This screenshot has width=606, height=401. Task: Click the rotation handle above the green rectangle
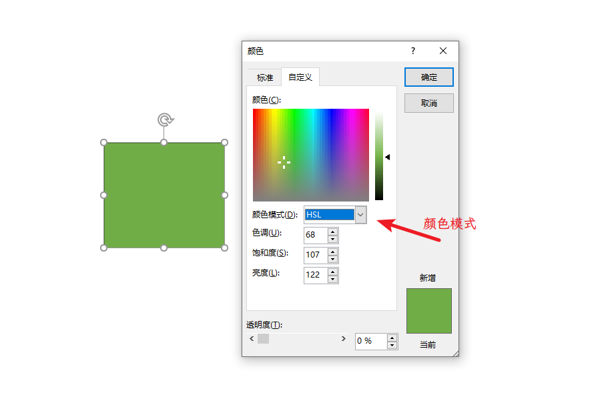point(166,119)
